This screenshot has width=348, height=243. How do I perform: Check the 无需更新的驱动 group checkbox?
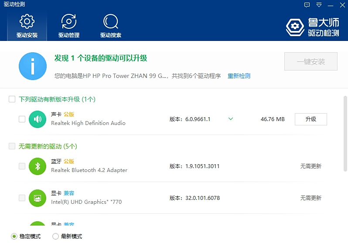tap(12, 146)
